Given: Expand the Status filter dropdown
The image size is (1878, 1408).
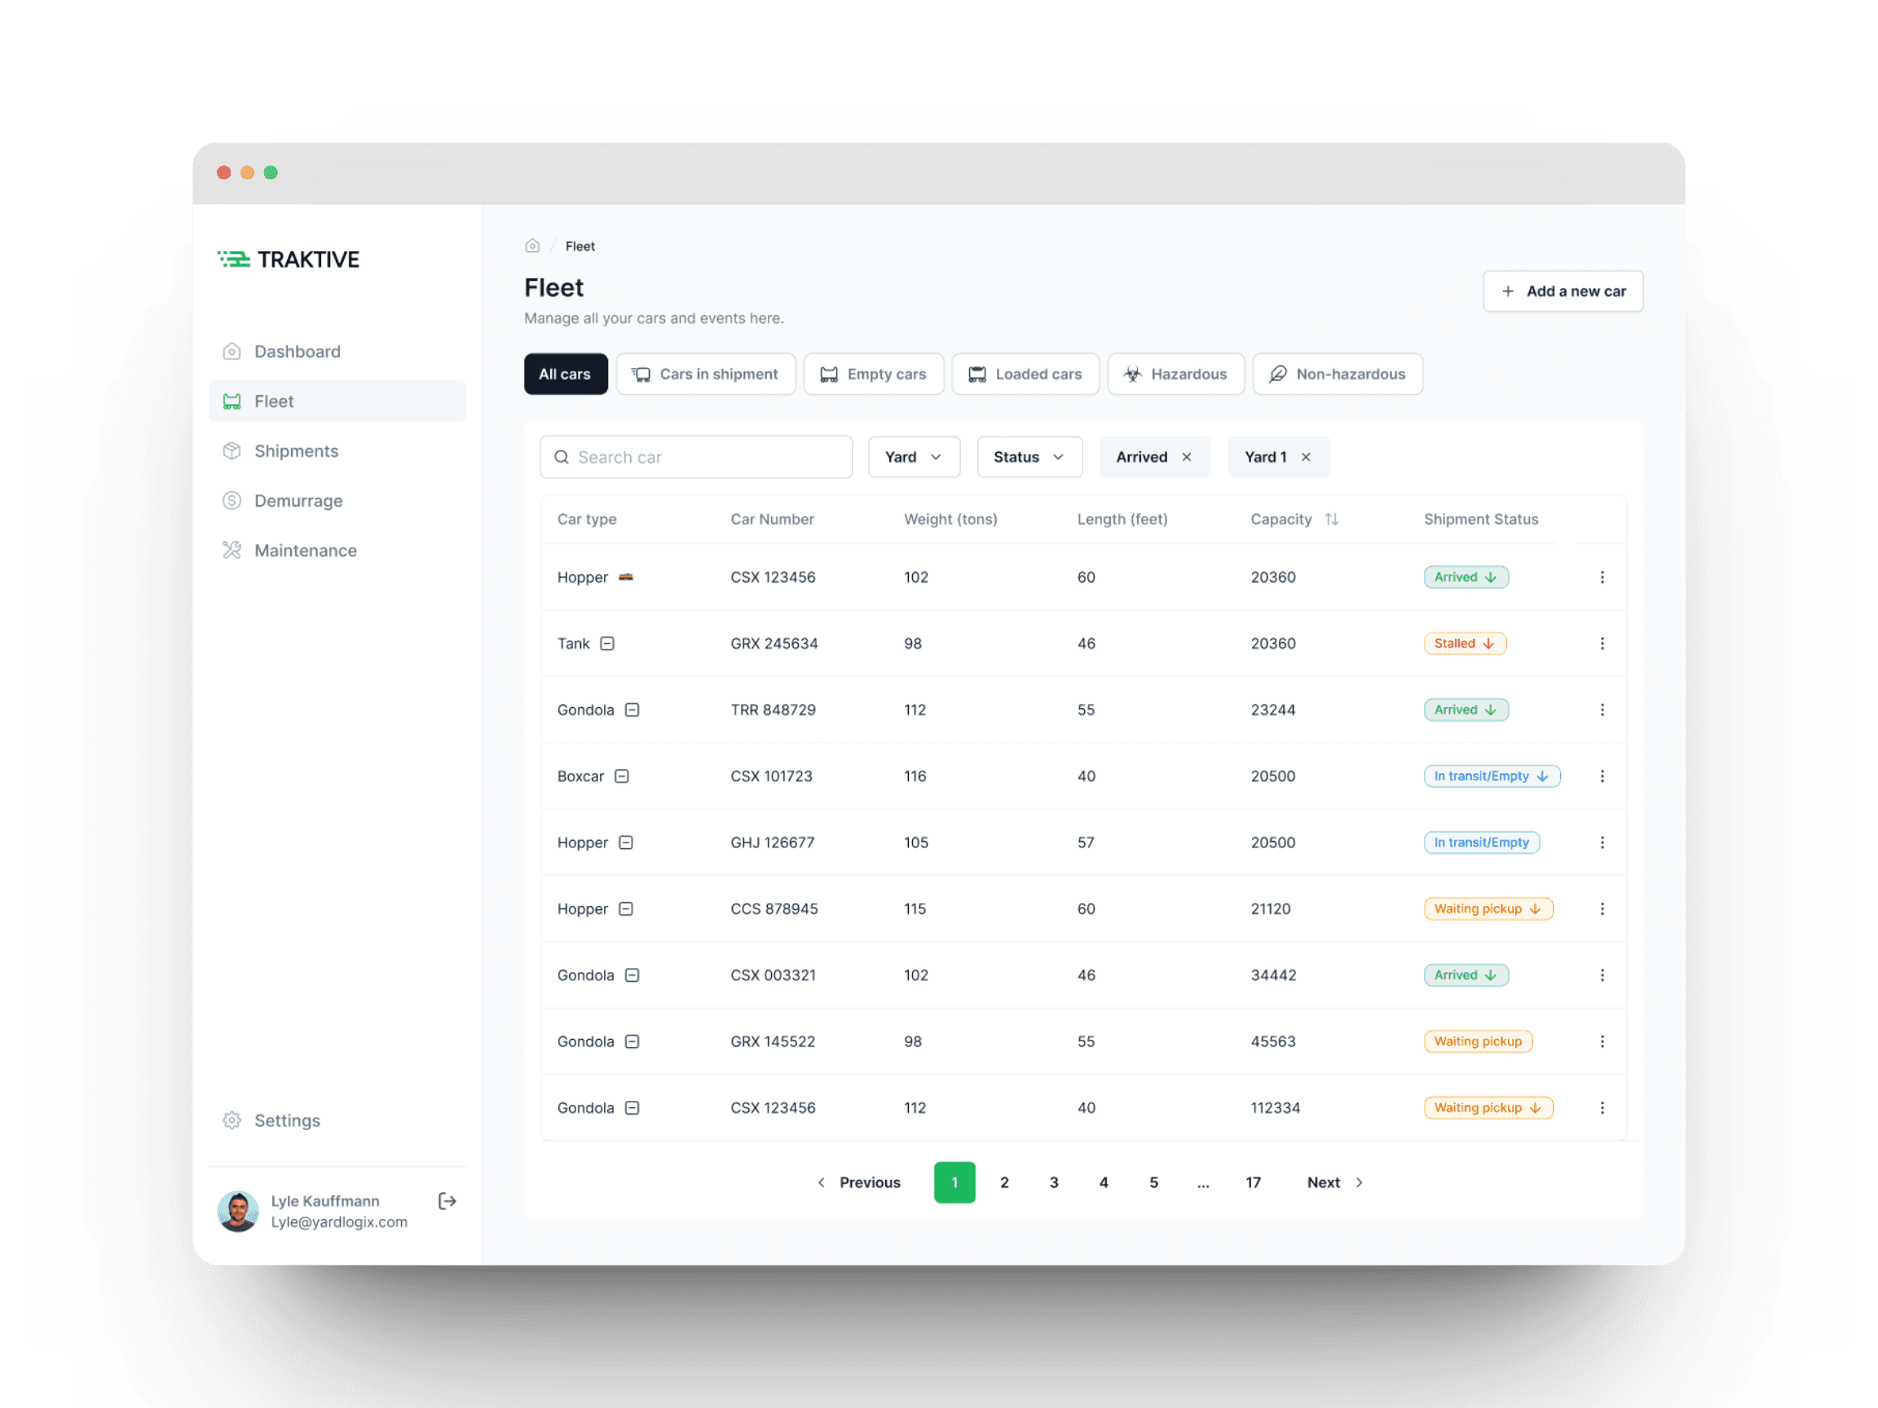Looking at the screenshot, I should [1028, 456].
